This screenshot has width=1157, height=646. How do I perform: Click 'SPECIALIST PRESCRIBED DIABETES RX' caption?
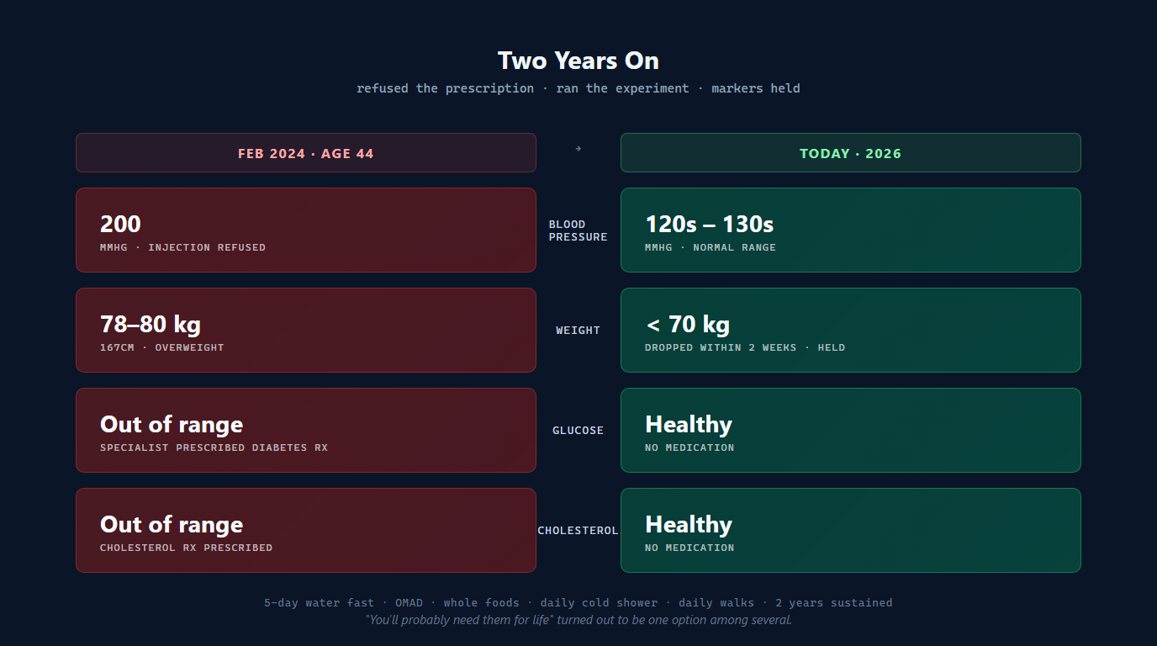click(x=214, y=447)
